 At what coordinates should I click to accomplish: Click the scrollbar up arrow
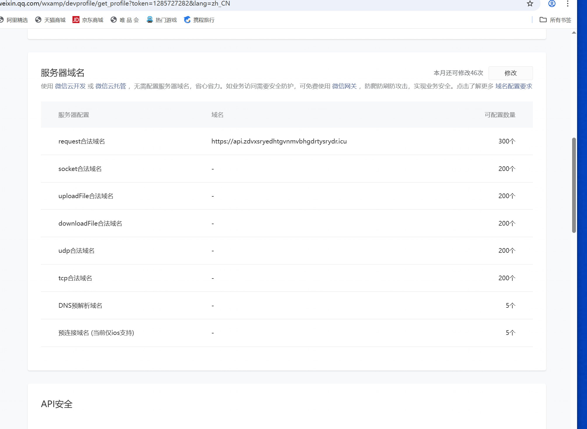574,33
